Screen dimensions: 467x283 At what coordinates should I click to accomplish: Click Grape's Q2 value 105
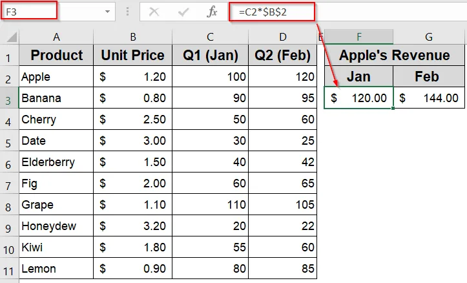(283, 204)
